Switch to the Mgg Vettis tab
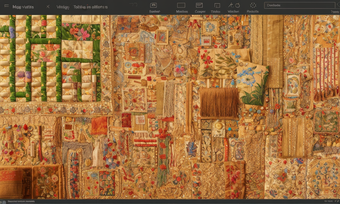This screenshot has width=340, height=204. [x=23, y=7]
